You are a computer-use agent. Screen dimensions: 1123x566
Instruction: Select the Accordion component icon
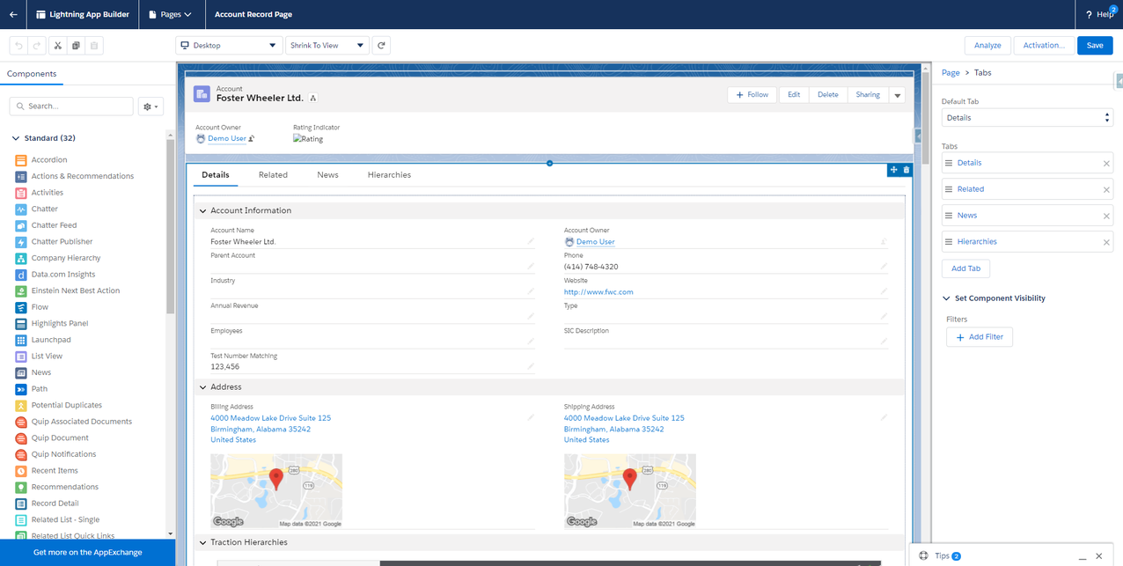click(x=21, y=159)
